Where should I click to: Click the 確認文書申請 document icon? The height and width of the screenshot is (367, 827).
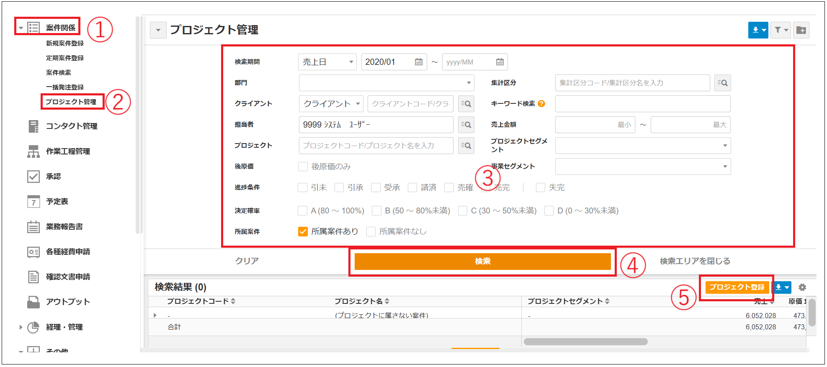[33, 277]
